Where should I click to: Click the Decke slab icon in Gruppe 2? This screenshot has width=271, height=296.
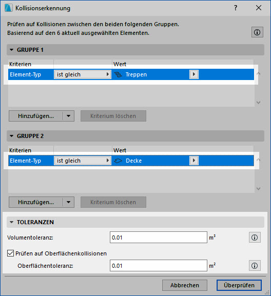[x=118, y=161]
